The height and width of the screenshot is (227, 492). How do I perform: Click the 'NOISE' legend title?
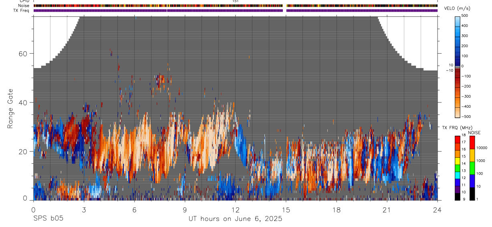pos(474,133)
